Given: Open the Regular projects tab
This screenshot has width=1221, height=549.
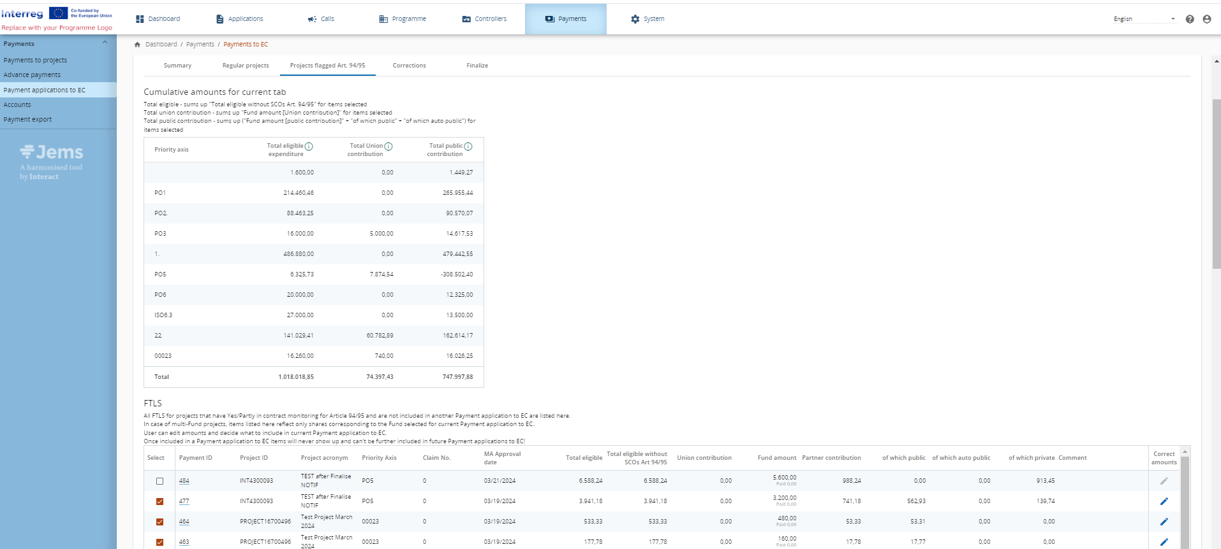Looking at the screenshot, I should pos(246,66).
